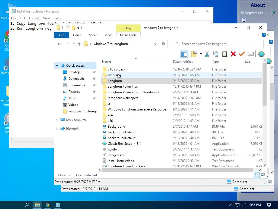Screen dimensions: 278x209
Task: Select the backgroundDefault PNG file row
Action: (182, 138)
